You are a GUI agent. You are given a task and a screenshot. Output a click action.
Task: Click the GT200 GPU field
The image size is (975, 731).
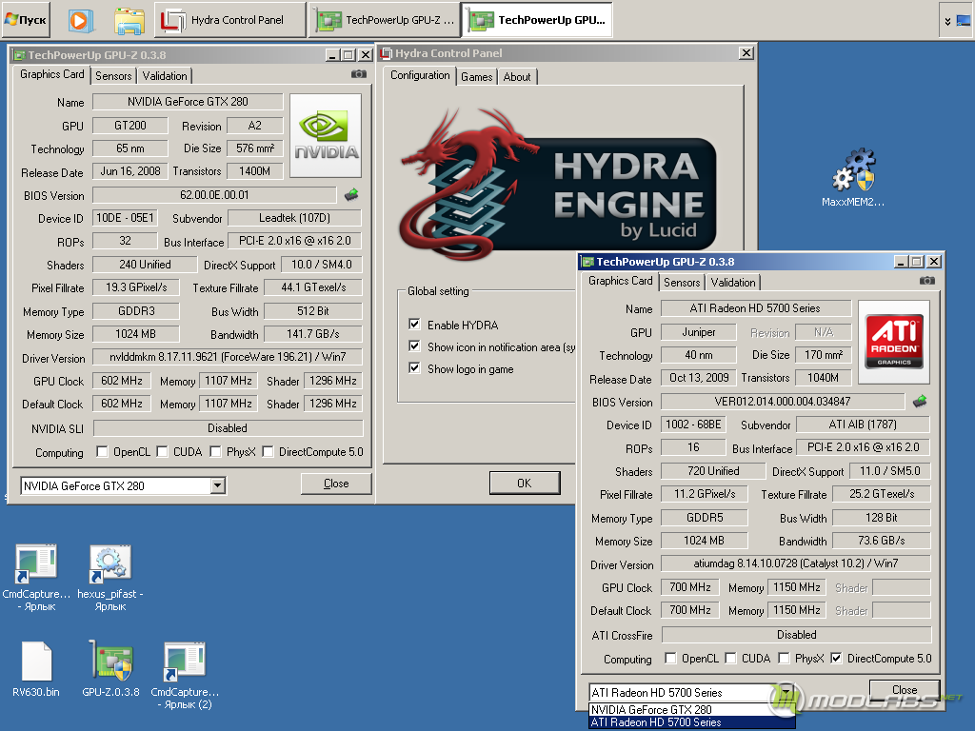[x=129, y=126]
